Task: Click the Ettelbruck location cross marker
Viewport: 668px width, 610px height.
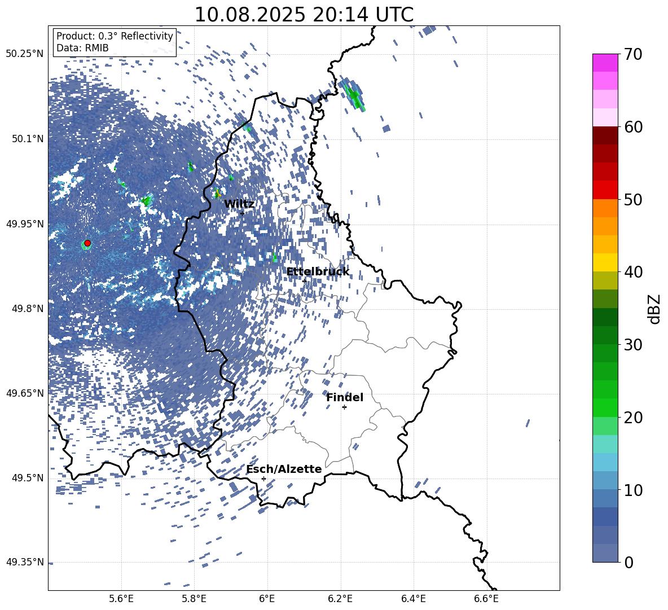Action: [304, 281]
